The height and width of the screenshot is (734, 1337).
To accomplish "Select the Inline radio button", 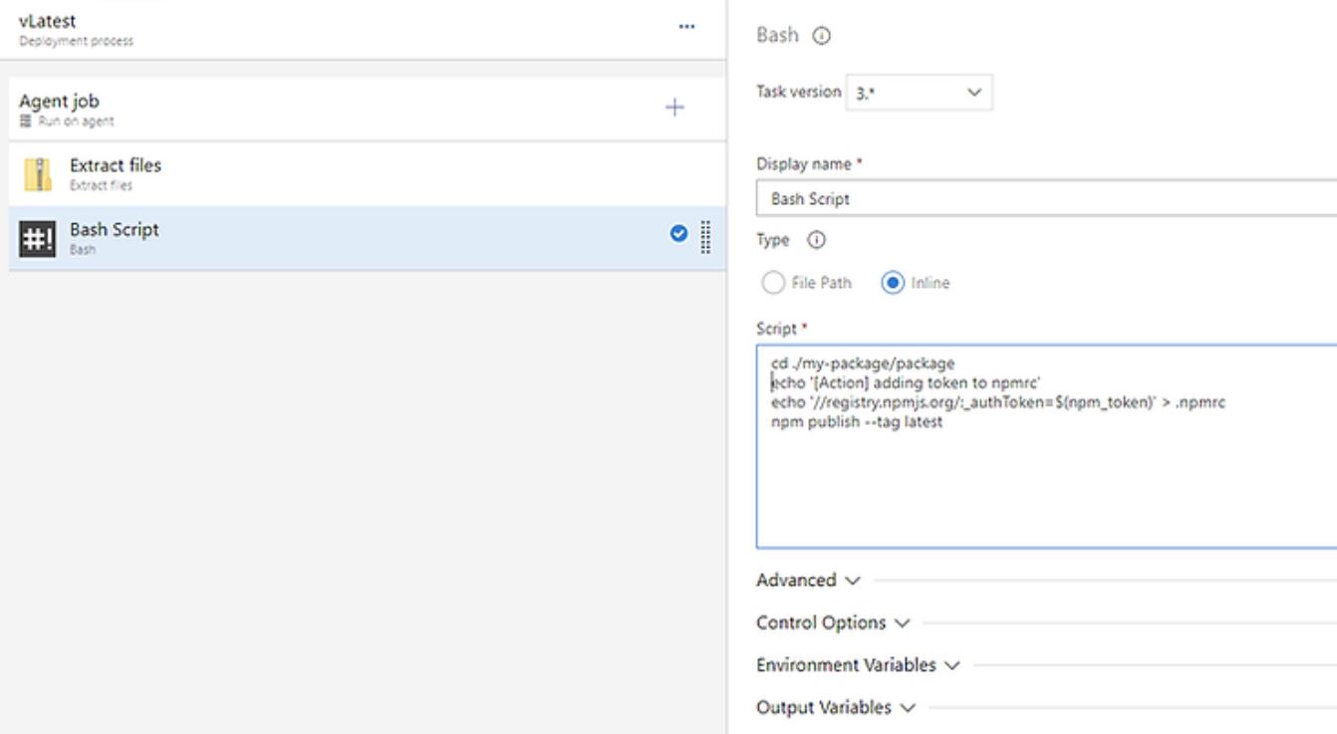I will (x=892, y=283).
